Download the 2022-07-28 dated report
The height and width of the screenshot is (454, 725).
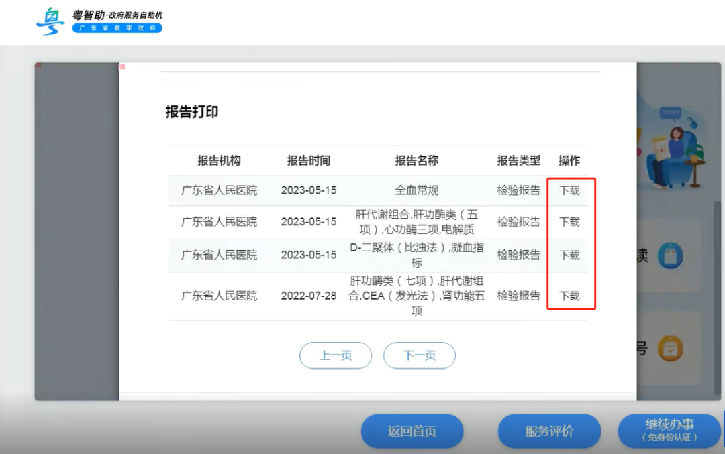(570, 295)
